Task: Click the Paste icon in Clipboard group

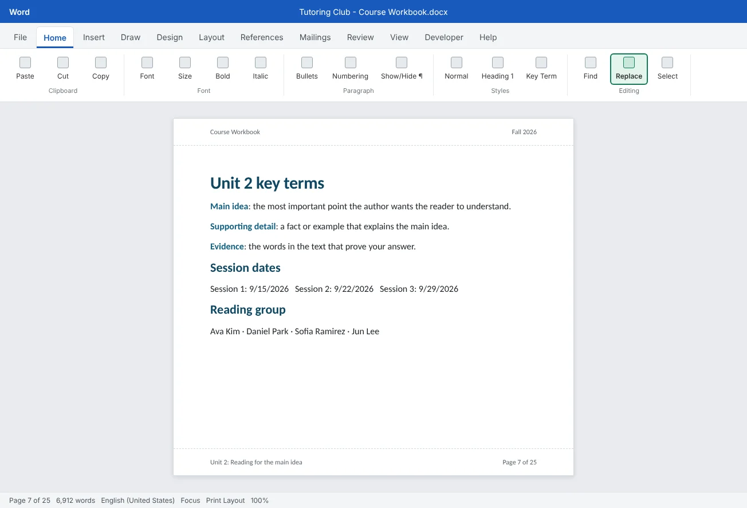Action: point(25,62)
